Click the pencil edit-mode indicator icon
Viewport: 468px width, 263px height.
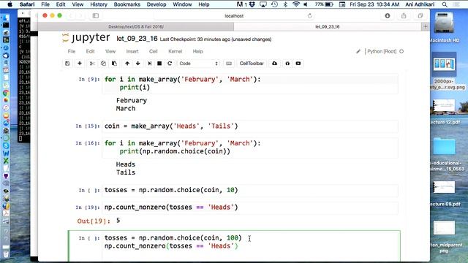(x=358, y=51)
